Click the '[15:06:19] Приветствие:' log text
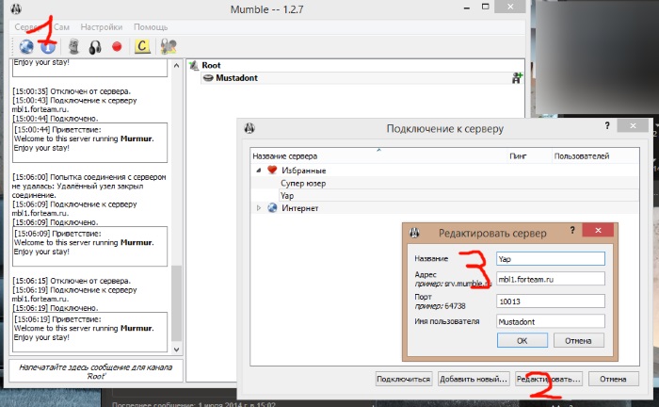 pos(57,319)
